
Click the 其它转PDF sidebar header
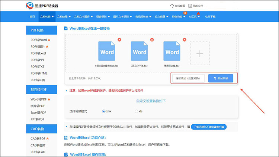[x=41, y=89]
